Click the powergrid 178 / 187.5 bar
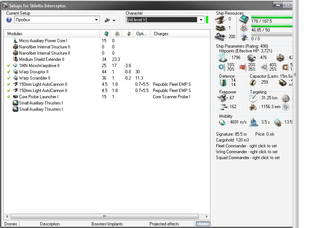310x228 pixels. tap(272, 17)
